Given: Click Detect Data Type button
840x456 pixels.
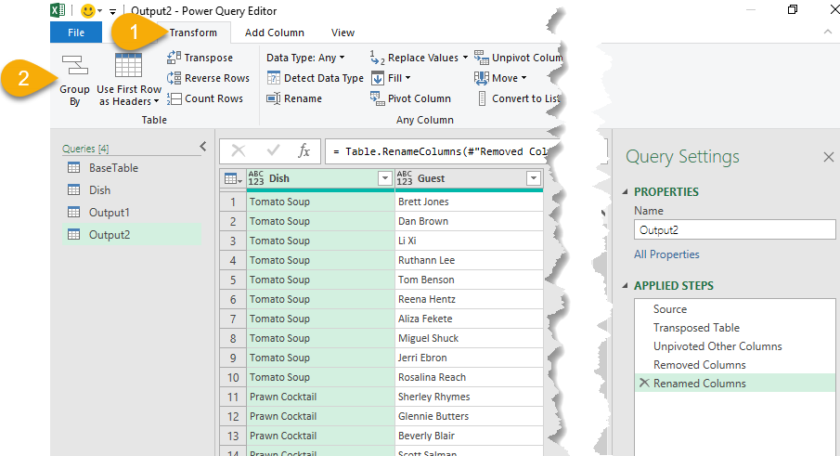Looking at the screenshot, I should [315, 78].
